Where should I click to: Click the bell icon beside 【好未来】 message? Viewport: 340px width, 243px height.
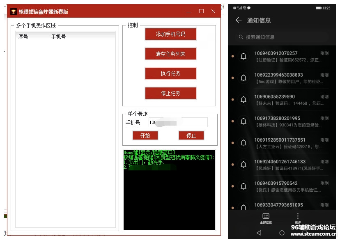244,100
